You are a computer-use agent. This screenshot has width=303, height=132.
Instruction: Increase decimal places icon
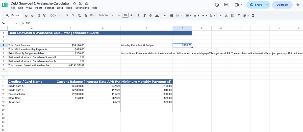pos(85,15)
